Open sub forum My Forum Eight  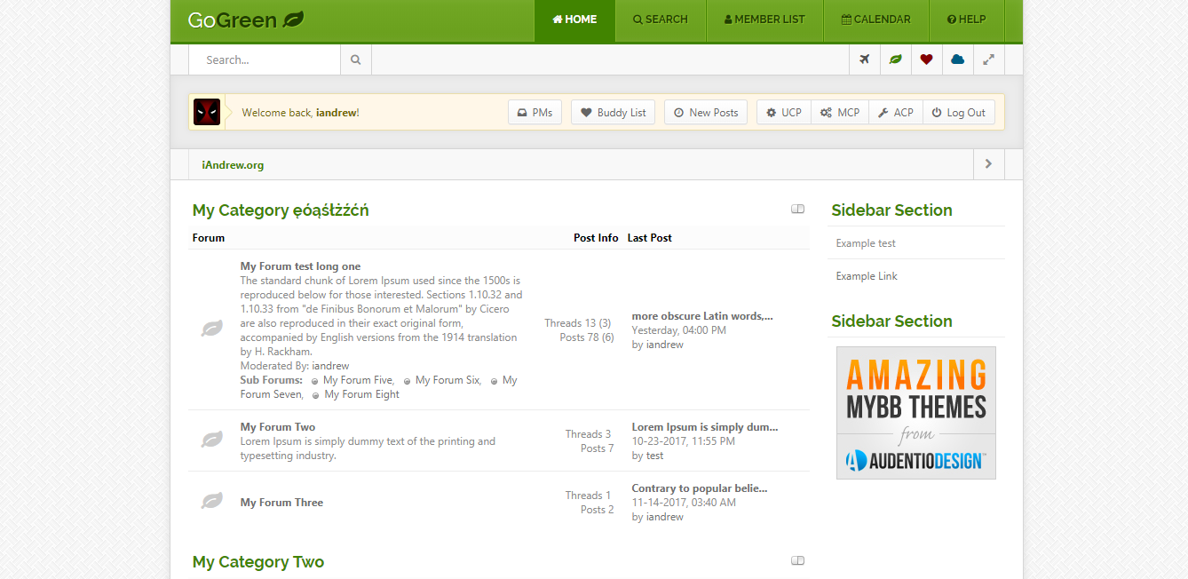361,394
